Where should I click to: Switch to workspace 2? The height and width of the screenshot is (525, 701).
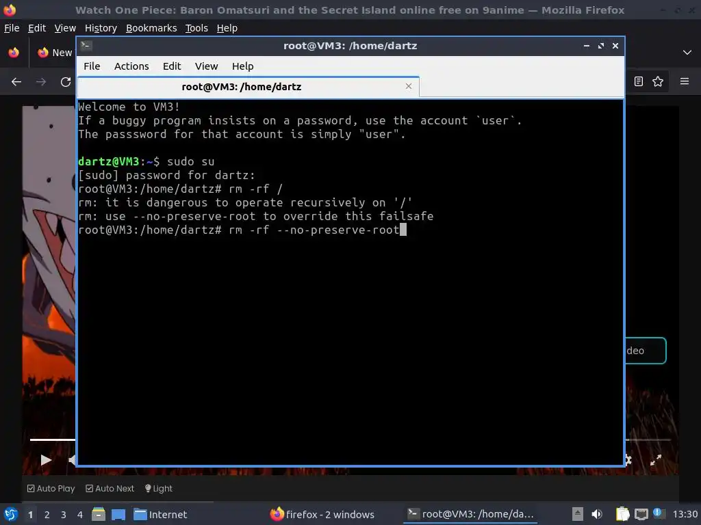[x=47, y=515]
